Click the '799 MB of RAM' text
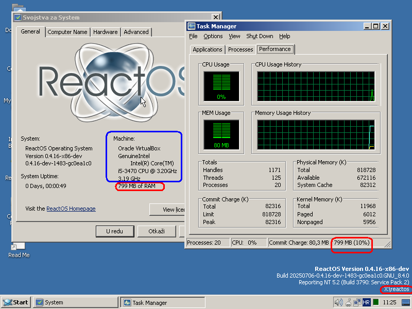This screenshot has width=412, height=309. tap(136, 186)
